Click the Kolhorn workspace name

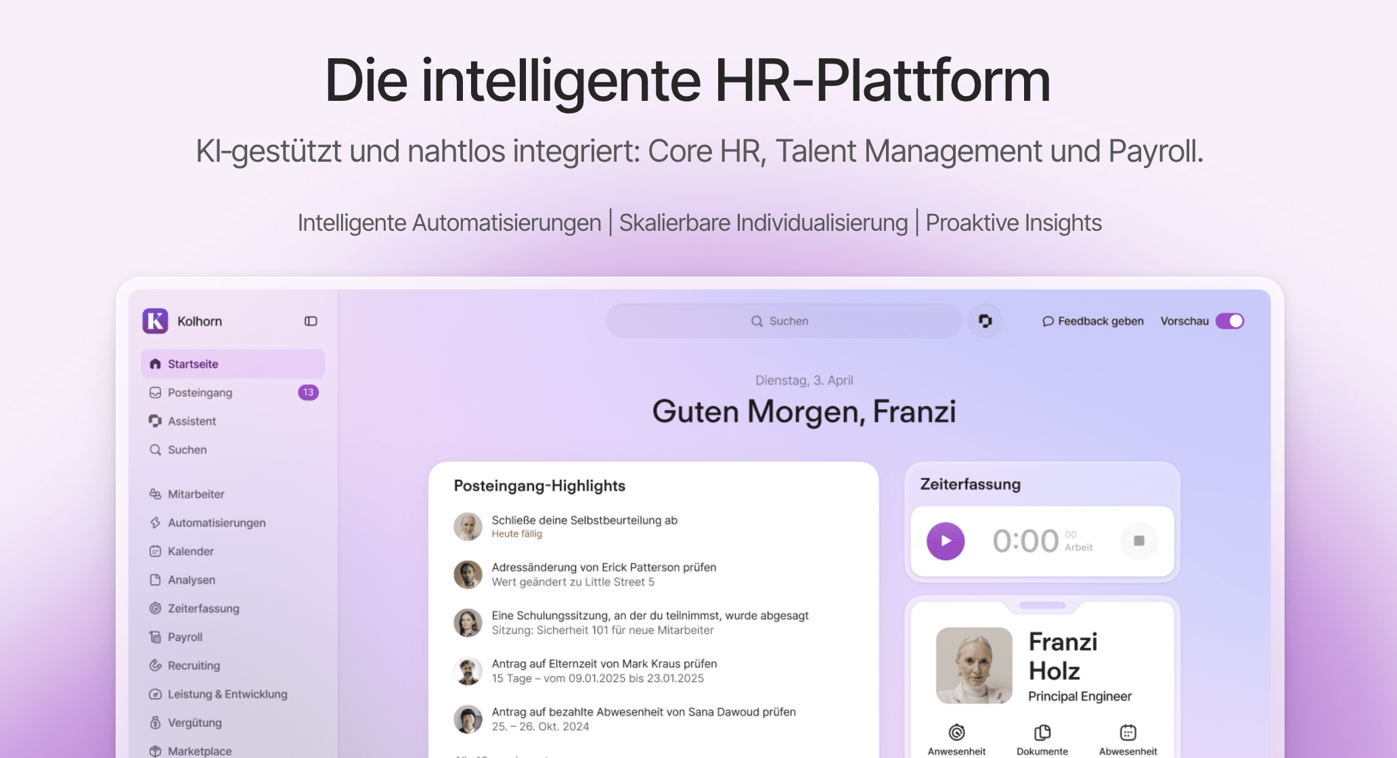(x=200, y=321)
